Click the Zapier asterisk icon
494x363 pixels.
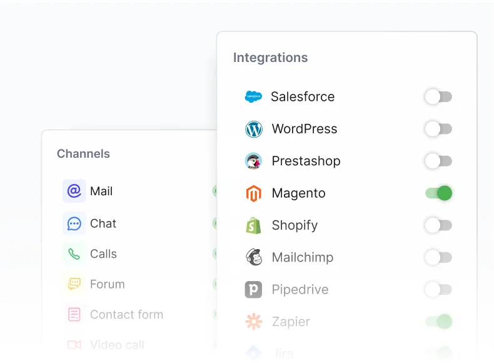(253, 322)
